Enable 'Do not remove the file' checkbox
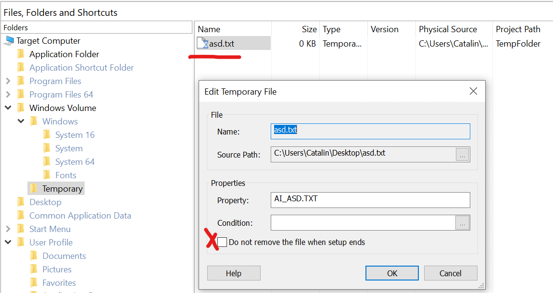553x293 pixels. 222,242
